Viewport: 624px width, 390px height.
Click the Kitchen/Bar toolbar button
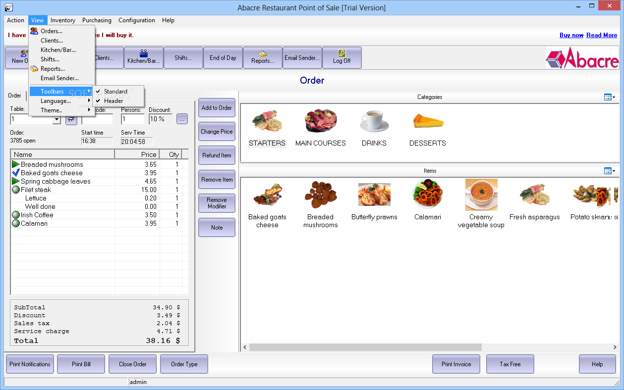pyautogui.click(x=144, y=57)
